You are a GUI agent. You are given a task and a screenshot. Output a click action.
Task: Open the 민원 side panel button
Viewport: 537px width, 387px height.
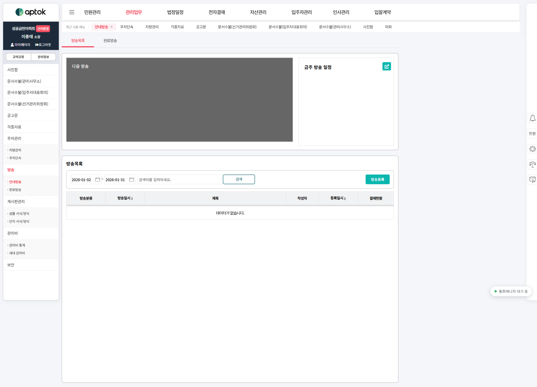click(x=532, y=133)
